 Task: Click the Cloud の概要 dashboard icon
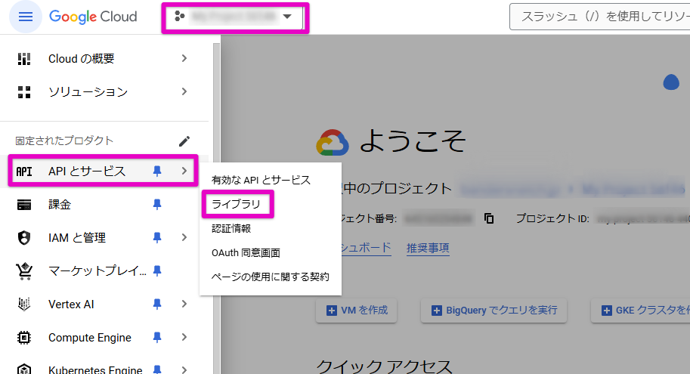coord(23,58)
